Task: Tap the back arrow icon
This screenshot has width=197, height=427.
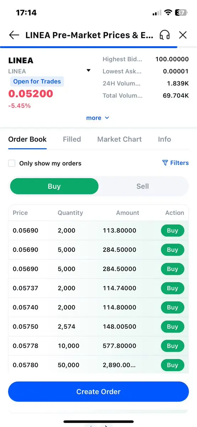Action: coord(14,35)
